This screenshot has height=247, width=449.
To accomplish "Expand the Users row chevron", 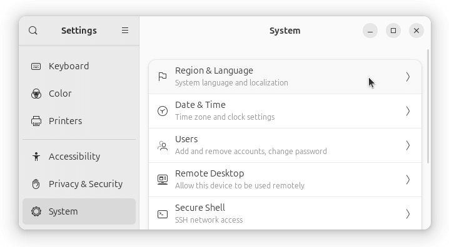I will click(408, 145).
